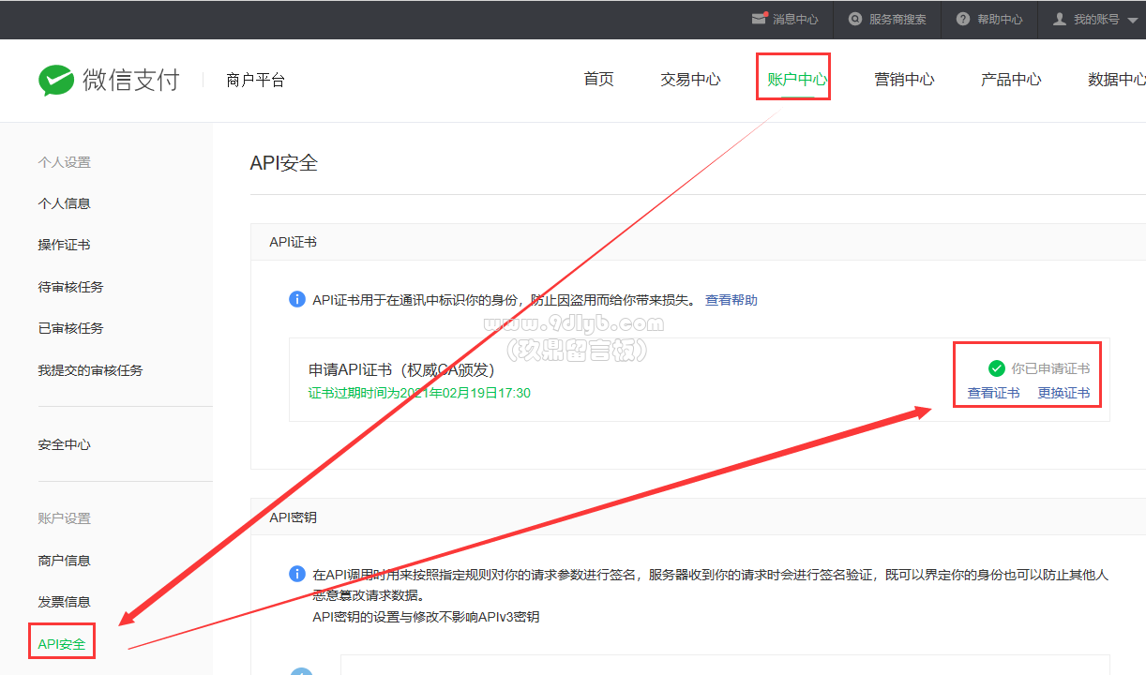
Task: Open 服务商搜索 link in the top bar
Action: click(x=897, y=19)
